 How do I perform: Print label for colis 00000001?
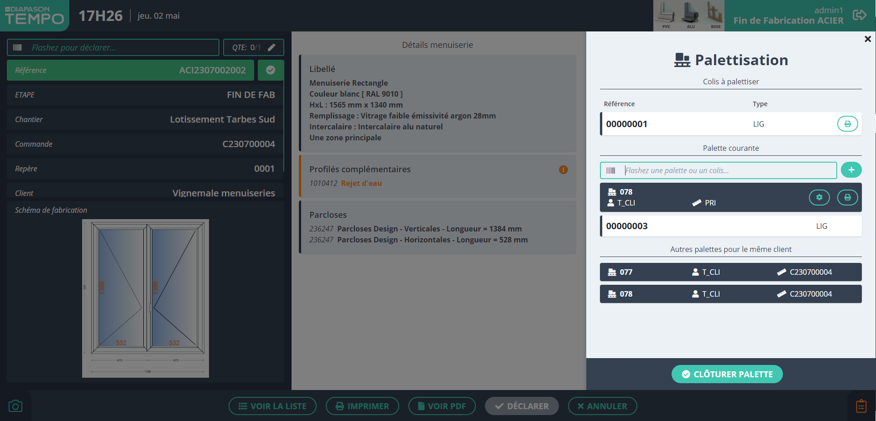pos(847,124)
